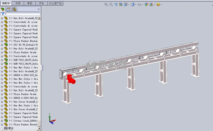
Task: Click the Hide/Show Items glasses icon
Action: pyautogui.click(x=139, y=5)
